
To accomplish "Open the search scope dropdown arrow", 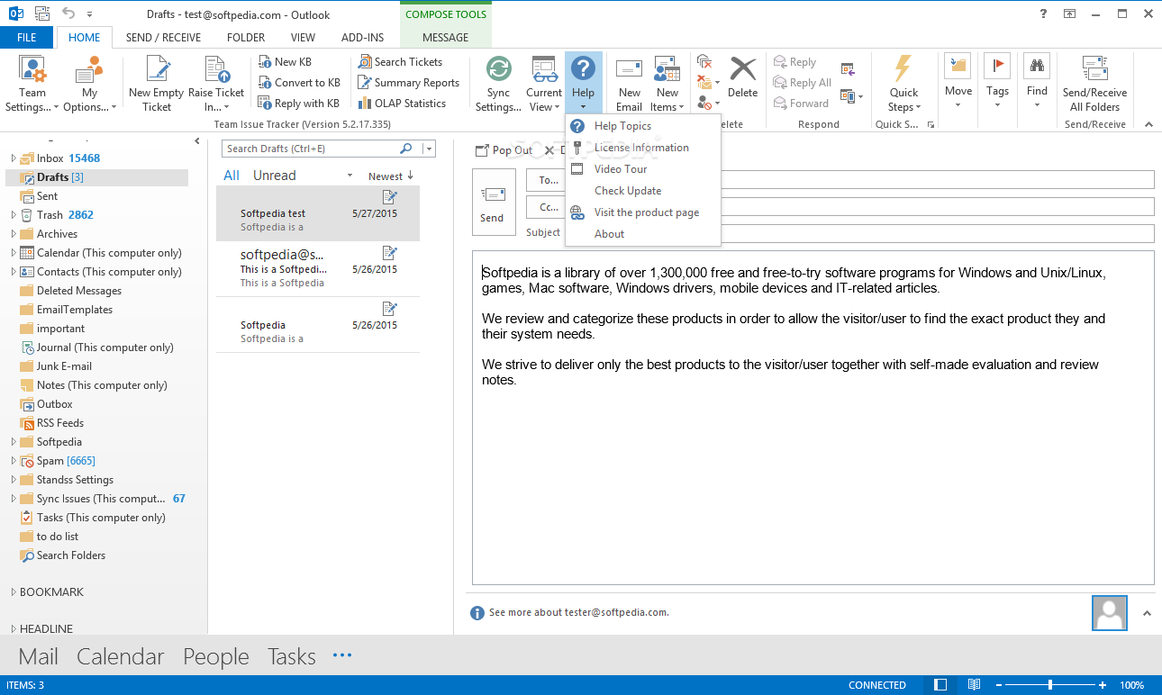I will coord(430,149).
